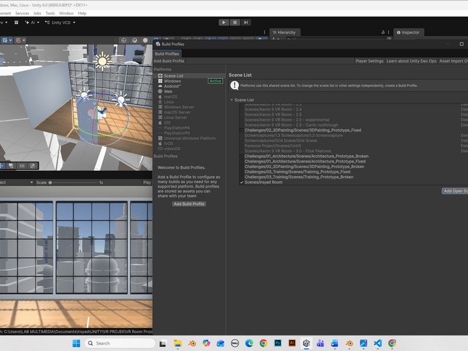Select the Web platform
This screenshot has width=468, height=351.
pyautogui.click(x=189, y=92)
